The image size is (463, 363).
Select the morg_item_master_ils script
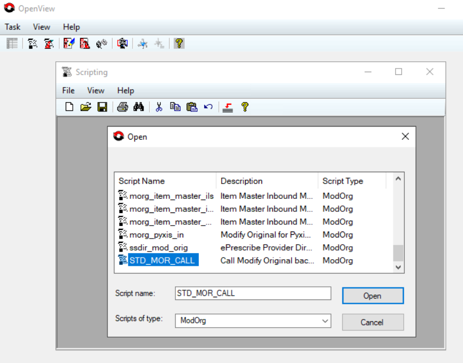coord(171,196)
